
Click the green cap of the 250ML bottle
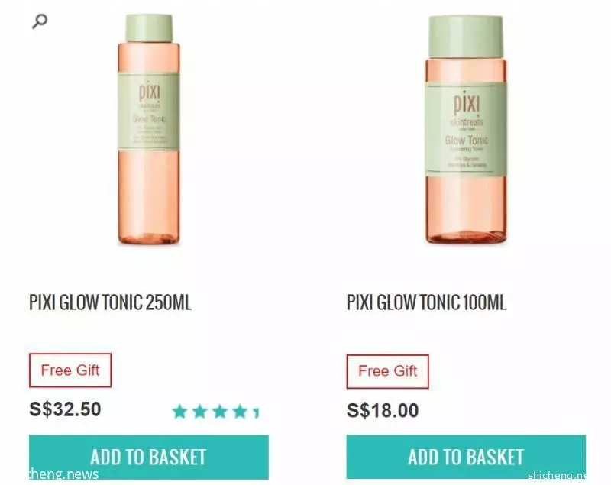point(149,28)
